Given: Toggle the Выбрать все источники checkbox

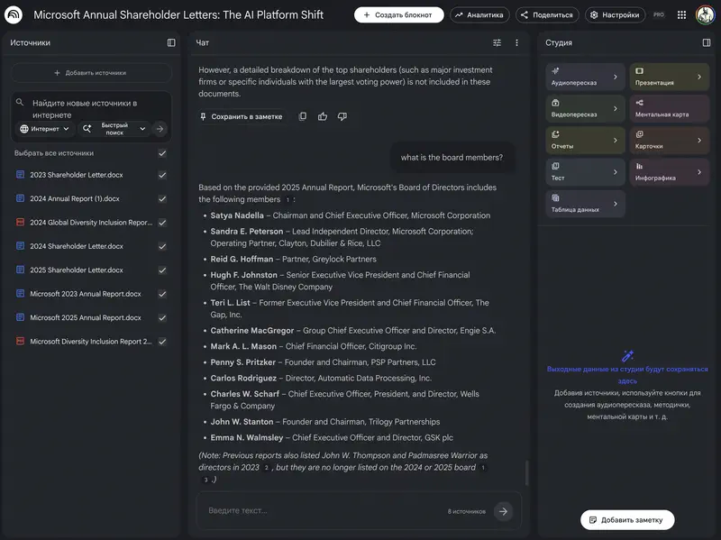Looking at the screenshot, I should pyautogui.click(x=160, y=152).
